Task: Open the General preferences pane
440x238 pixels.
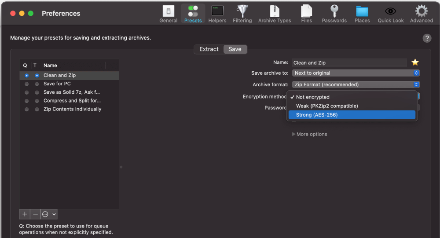Action: [x=168, y=14]
